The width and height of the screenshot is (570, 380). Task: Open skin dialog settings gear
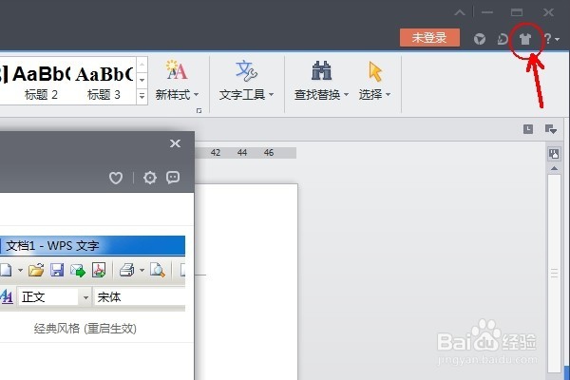[150, 178]
